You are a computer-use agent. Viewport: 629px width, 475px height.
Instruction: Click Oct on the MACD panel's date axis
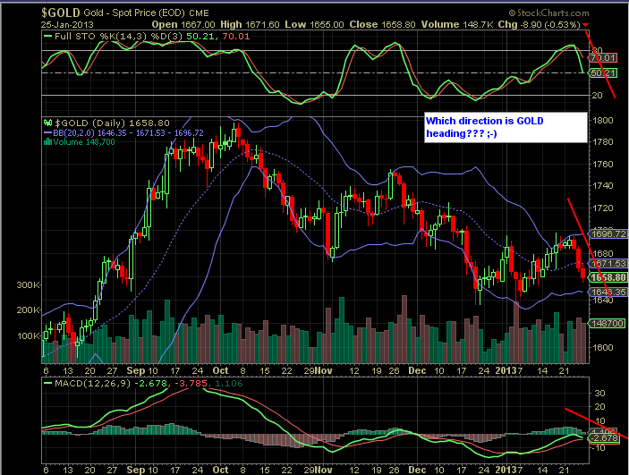(x=221, y=470)
